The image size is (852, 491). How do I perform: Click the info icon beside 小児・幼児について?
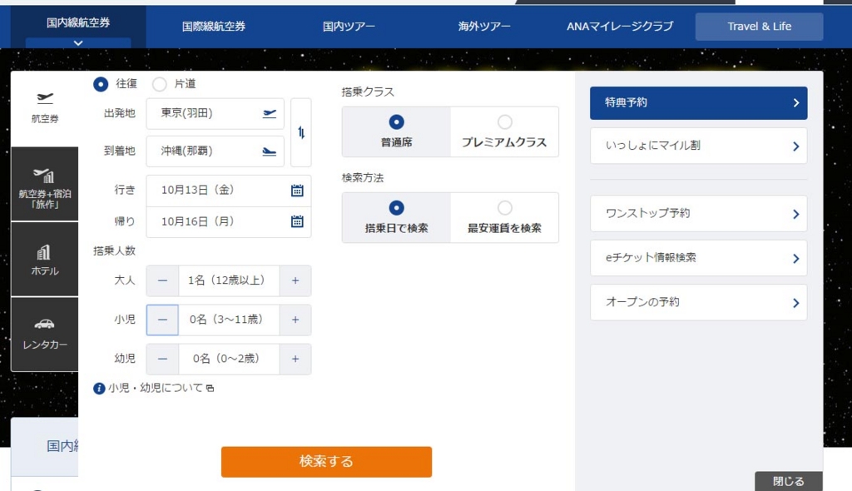click(x=100, y=388)
